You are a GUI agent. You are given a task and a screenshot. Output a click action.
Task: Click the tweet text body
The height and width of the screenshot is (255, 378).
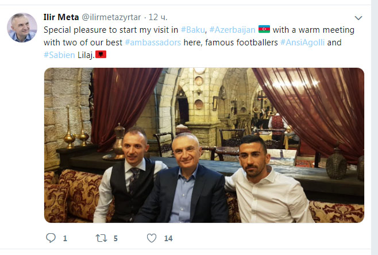(x=199, y=42)
